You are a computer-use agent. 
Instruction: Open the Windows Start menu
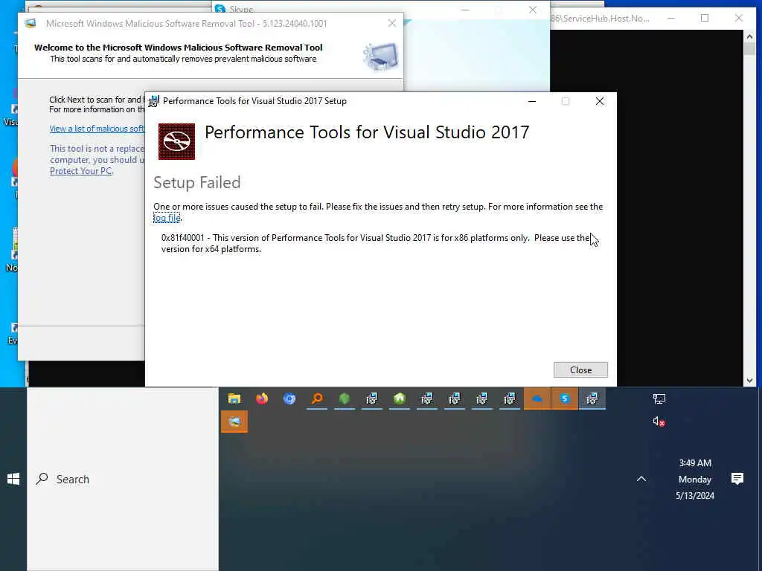point(13,480)
